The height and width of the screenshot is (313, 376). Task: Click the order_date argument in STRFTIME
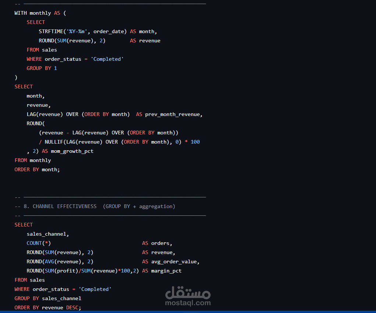click(x=108, y=31)
